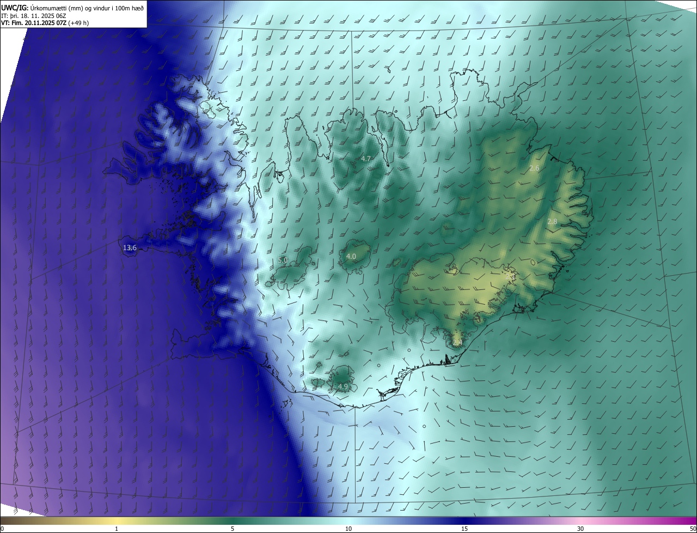Screen dimensions: 697x533
Task: Select the 5.0 value label on the map
Action: [283, 261]
